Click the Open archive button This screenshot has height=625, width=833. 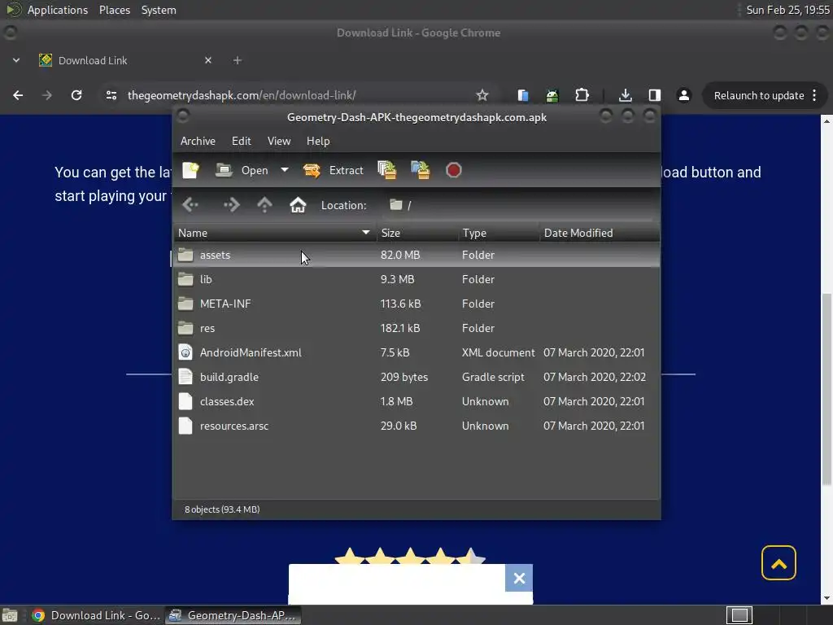click(242, 170)
